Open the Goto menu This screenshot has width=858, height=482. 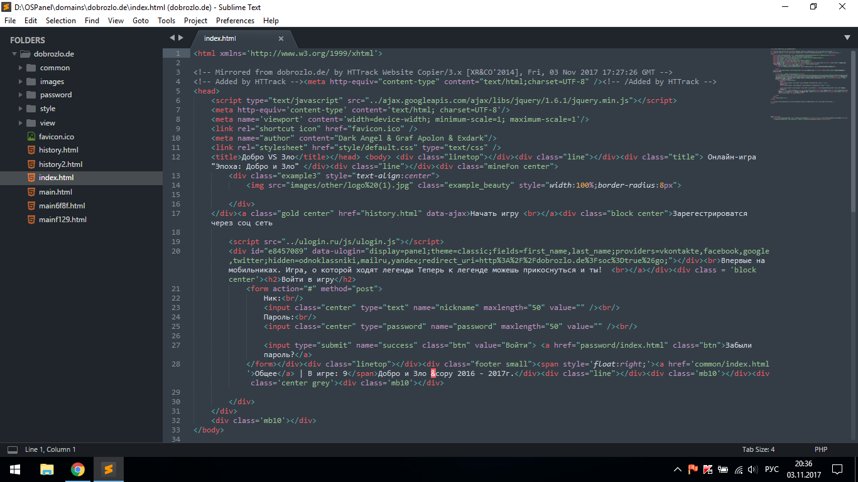(141, 21)
